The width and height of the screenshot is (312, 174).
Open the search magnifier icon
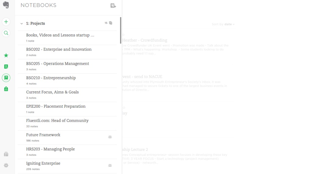(6, 33)
